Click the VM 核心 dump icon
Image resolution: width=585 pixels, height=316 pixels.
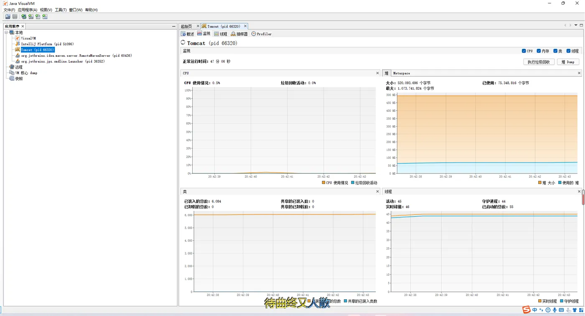pos(12,73)
